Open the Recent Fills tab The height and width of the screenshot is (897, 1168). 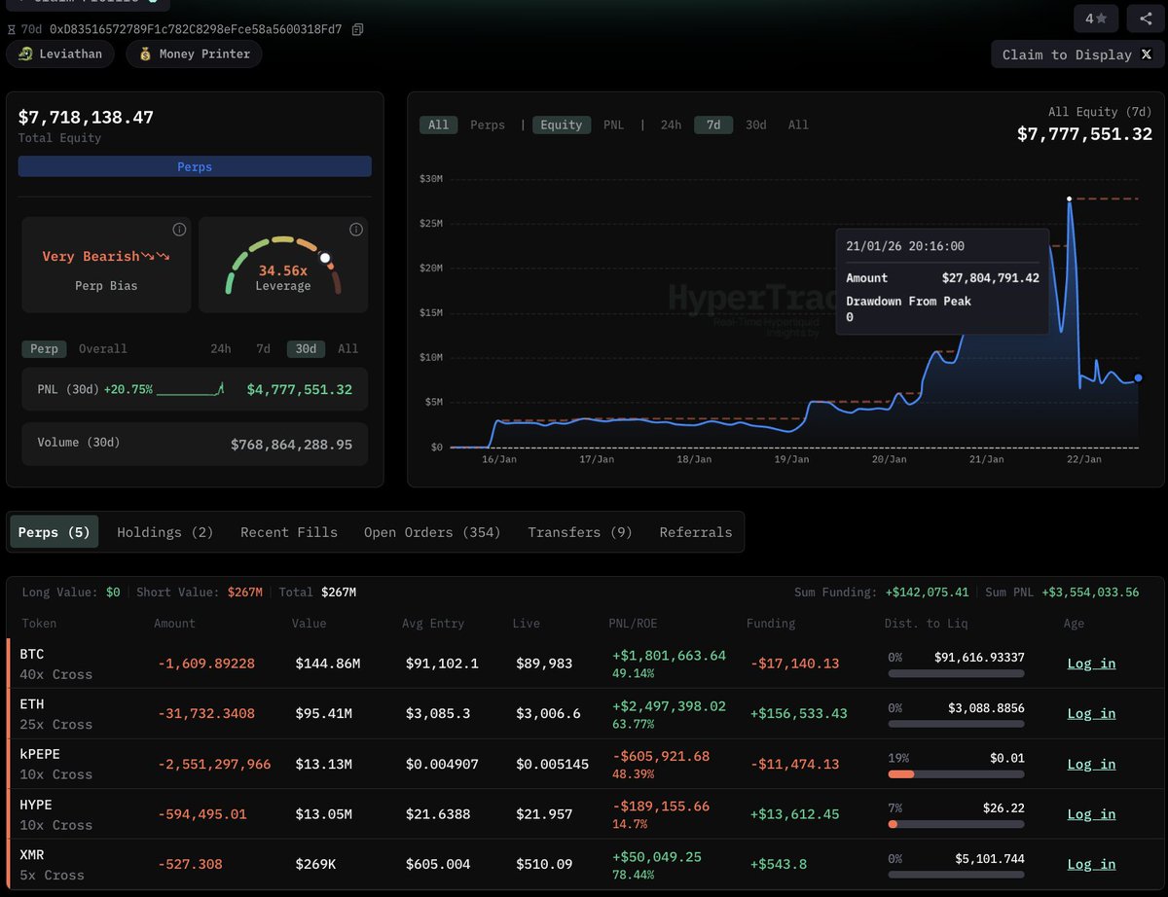289,532
